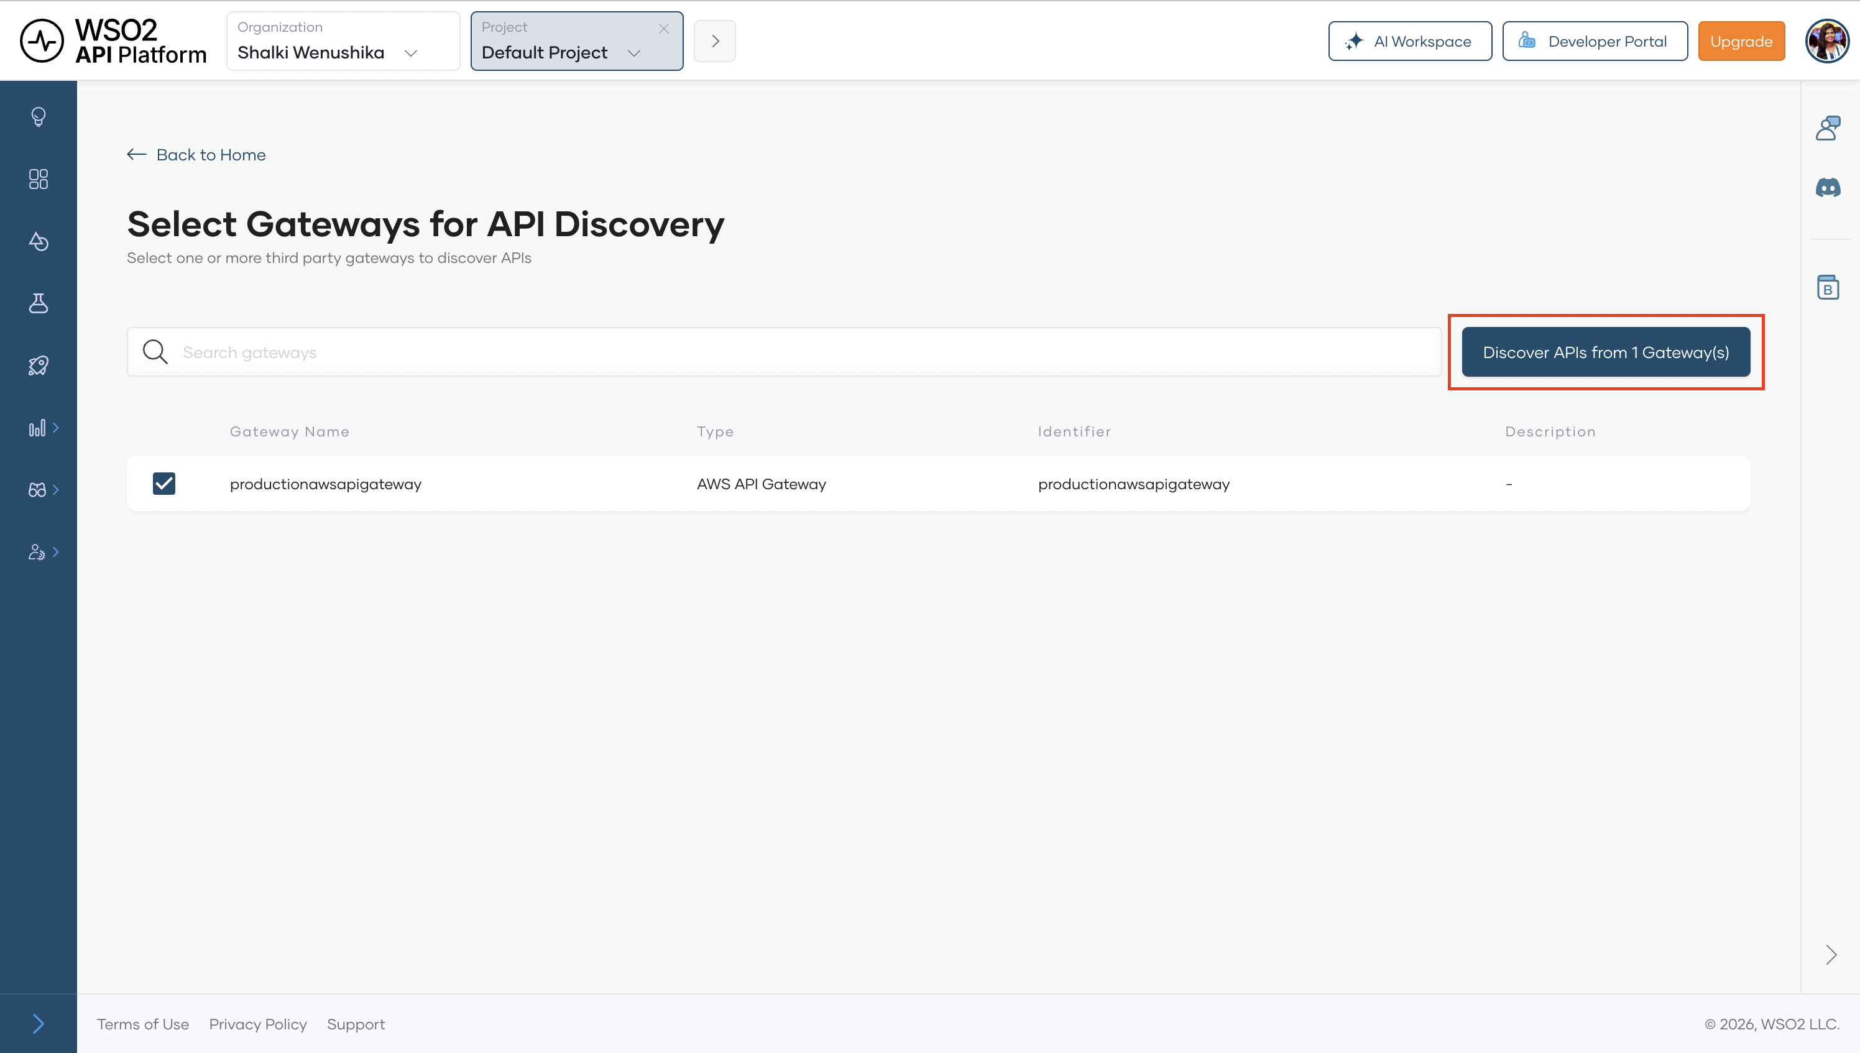
Task: Uncheck the productionawsapigateway checkbox
Action: (164, 483)
